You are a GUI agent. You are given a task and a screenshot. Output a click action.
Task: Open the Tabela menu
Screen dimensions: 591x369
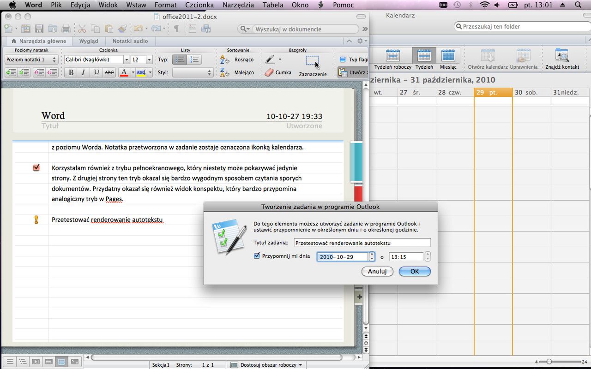click(273, 5)
